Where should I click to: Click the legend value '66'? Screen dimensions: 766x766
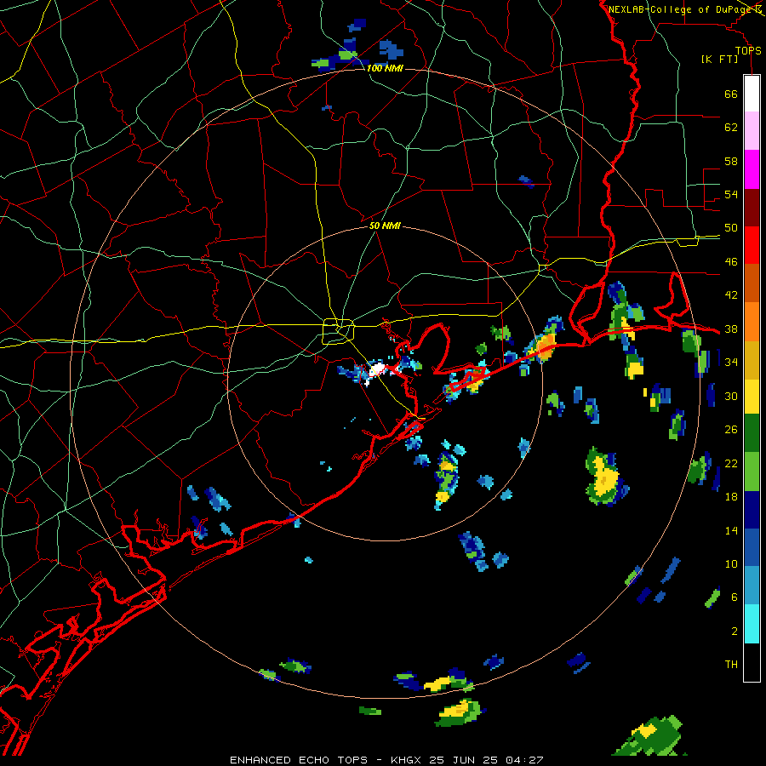tap(731, 94)
